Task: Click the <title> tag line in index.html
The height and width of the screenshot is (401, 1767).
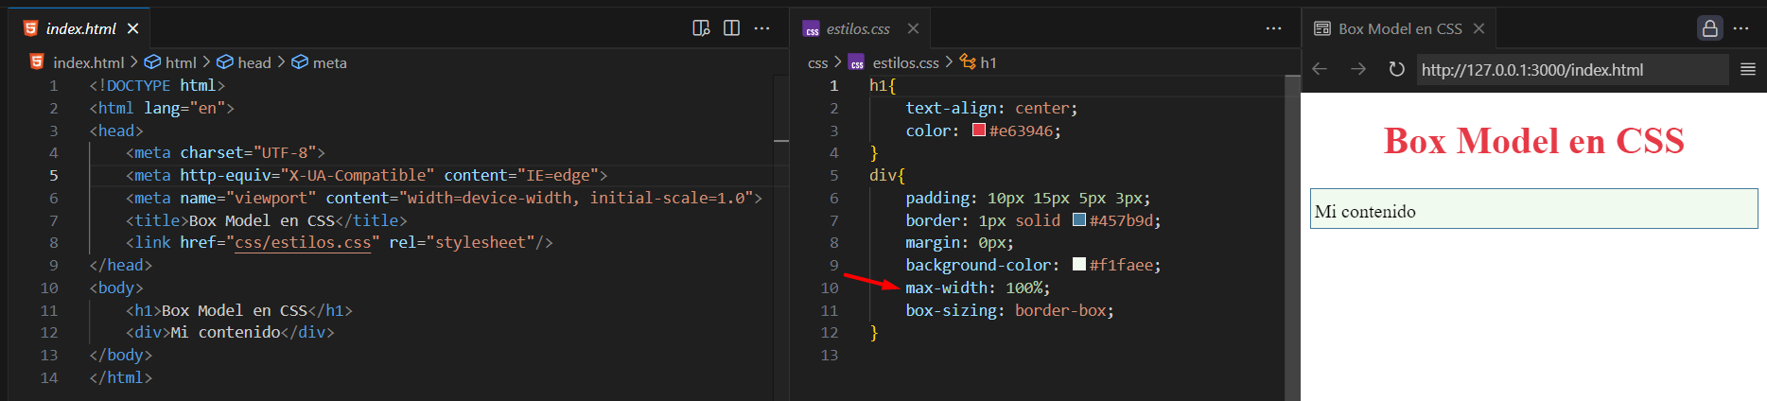Action: (266, 220)
